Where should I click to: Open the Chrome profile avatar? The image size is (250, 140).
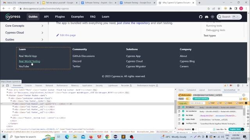241,9
